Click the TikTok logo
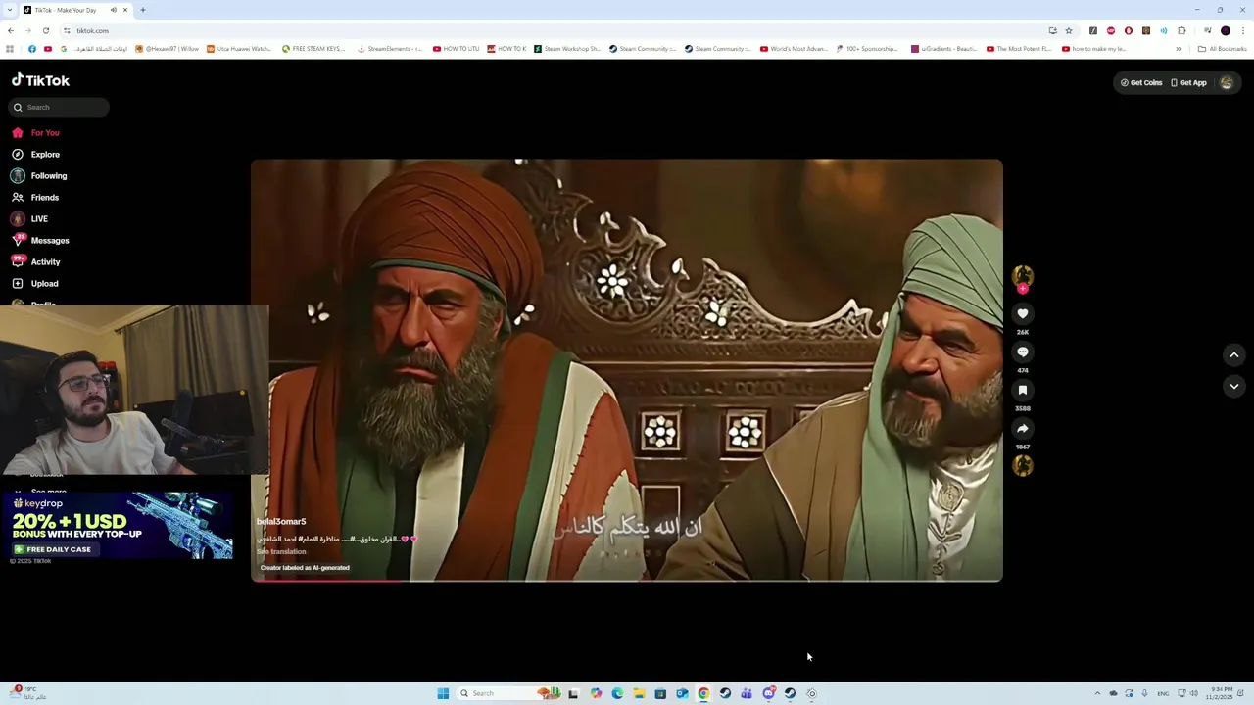Image resolution: width=1254 pixels, height=705 pixels. coord(40,80)
